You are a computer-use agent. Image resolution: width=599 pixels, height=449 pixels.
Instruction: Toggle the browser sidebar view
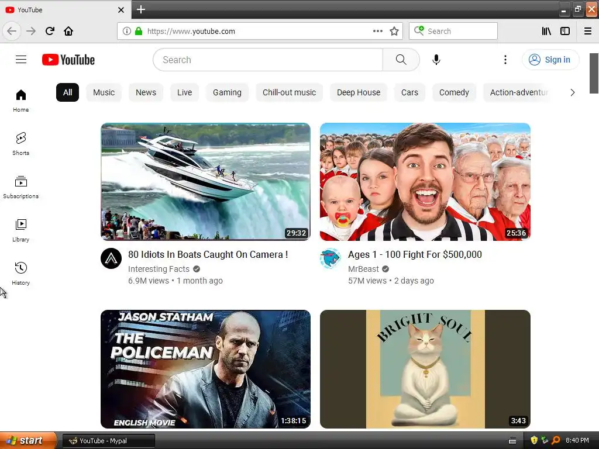point(565,31)
